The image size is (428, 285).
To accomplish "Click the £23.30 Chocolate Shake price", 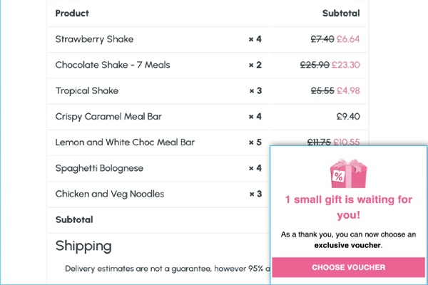I will click(345, 65).
